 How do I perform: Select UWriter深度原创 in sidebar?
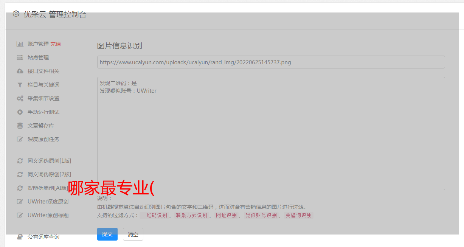tap(48, 202)
